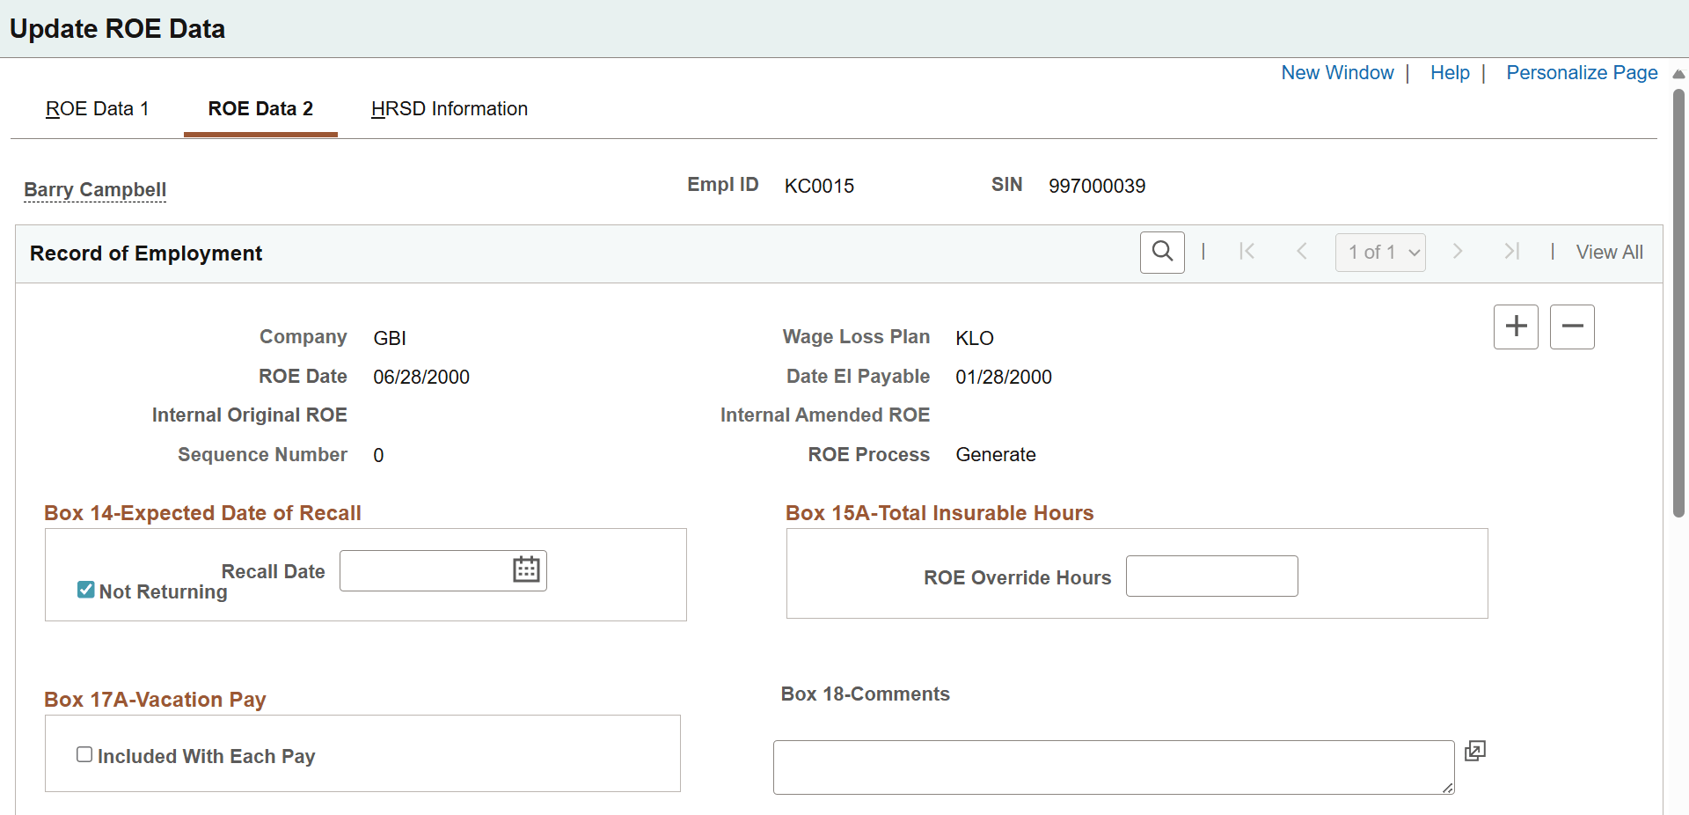The height and width of the screenshot is (815, 1689).
Task: Click the Internal Amended ROE label
Action: (x=825, y=415)
